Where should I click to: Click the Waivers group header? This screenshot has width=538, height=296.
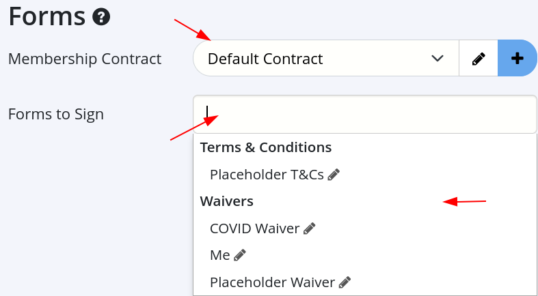point(227,201)
